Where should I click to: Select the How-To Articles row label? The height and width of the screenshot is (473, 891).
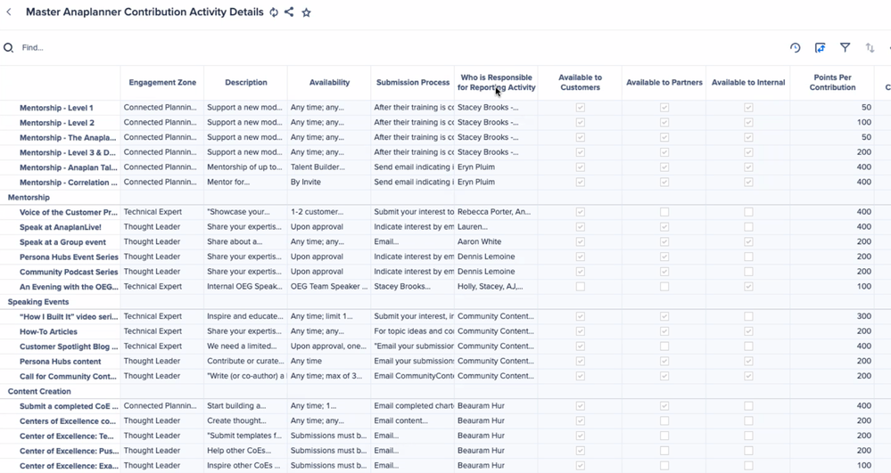click(x=48, y=331)
